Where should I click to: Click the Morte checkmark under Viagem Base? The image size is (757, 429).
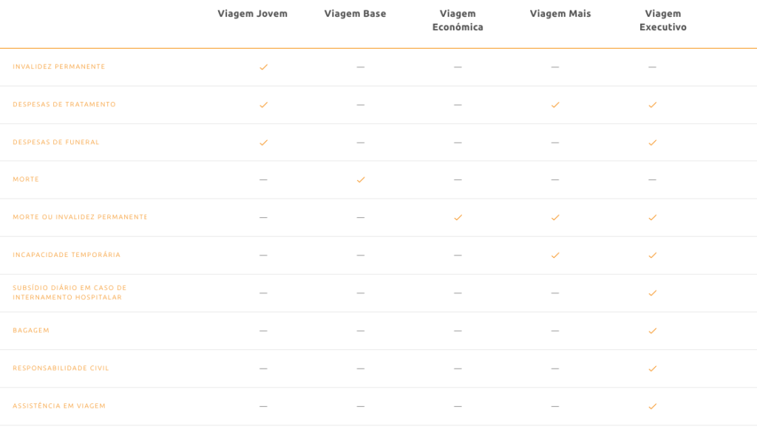tap(361, 179)
